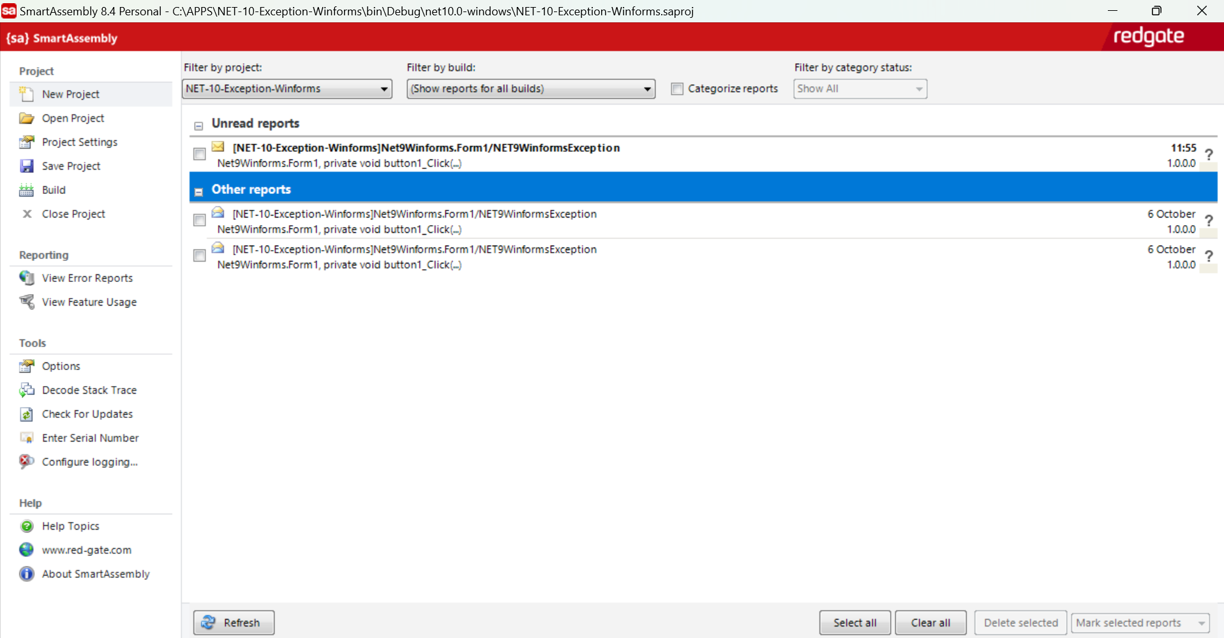Click the View Feature Usage icon
Viewport: 1224px width, 638px height.
pyautogui.click(x=26, y=302)
